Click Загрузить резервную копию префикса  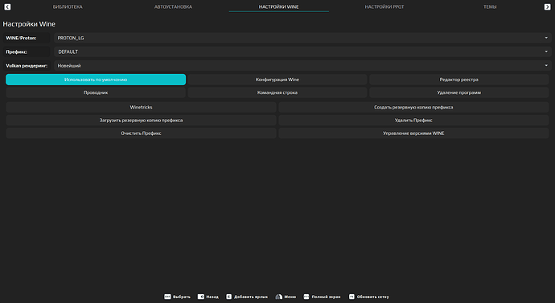(141, 121)
